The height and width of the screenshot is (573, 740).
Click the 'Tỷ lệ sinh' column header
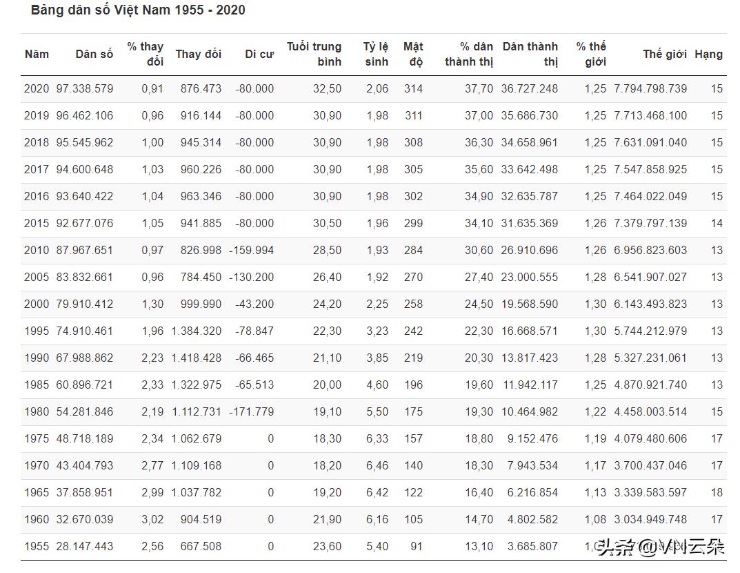(x=376, y=54)
